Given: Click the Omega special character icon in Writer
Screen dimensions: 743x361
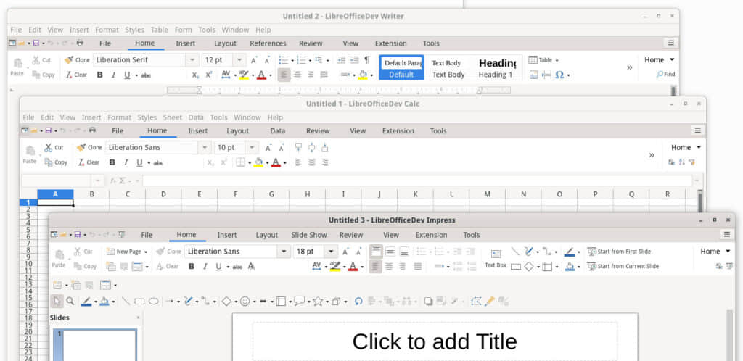Looking at the screenshot, I should coord(559,75).
